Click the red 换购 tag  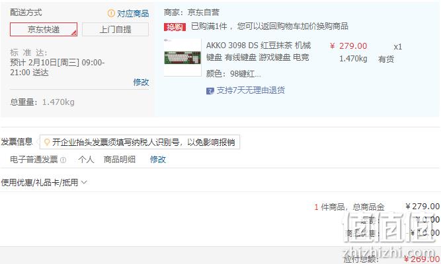(175, 27)
